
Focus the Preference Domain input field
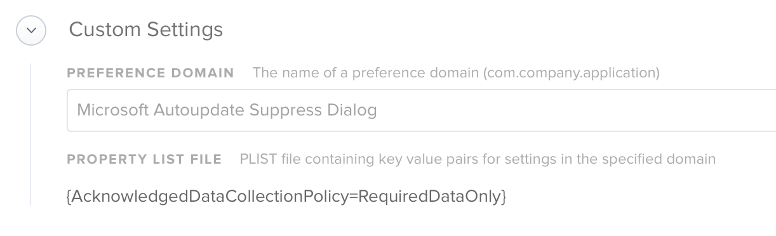(x=421, y=110)
